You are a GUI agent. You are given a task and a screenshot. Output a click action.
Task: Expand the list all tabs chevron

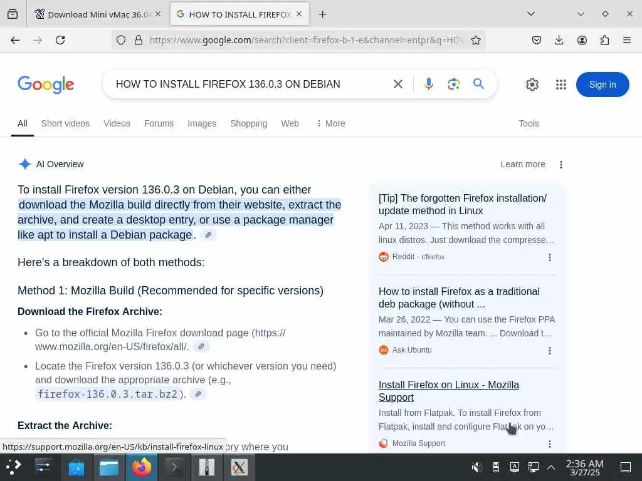[531, 14]
